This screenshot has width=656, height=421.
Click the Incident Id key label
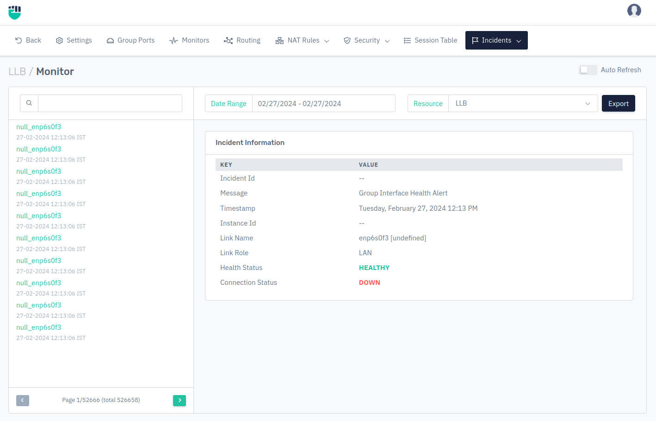(x=237, y=178)
